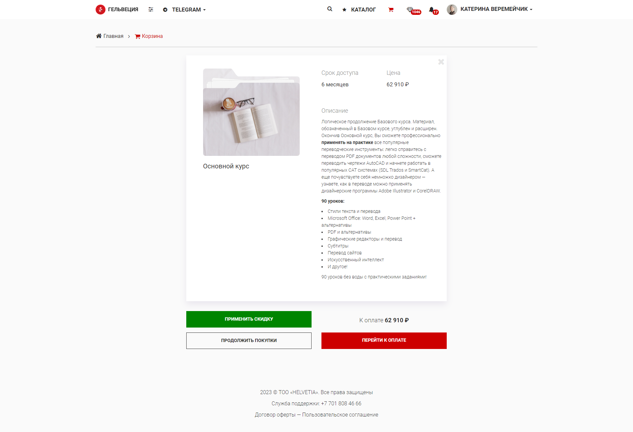Go to Главная breadcrumb link
Screen dimensions: 633x432
pos(113,36)
